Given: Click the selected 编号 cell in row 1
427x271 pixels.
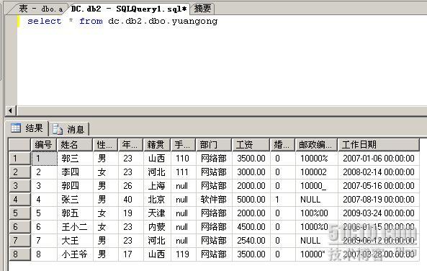Looking at the screenshot, I should 44,159.
